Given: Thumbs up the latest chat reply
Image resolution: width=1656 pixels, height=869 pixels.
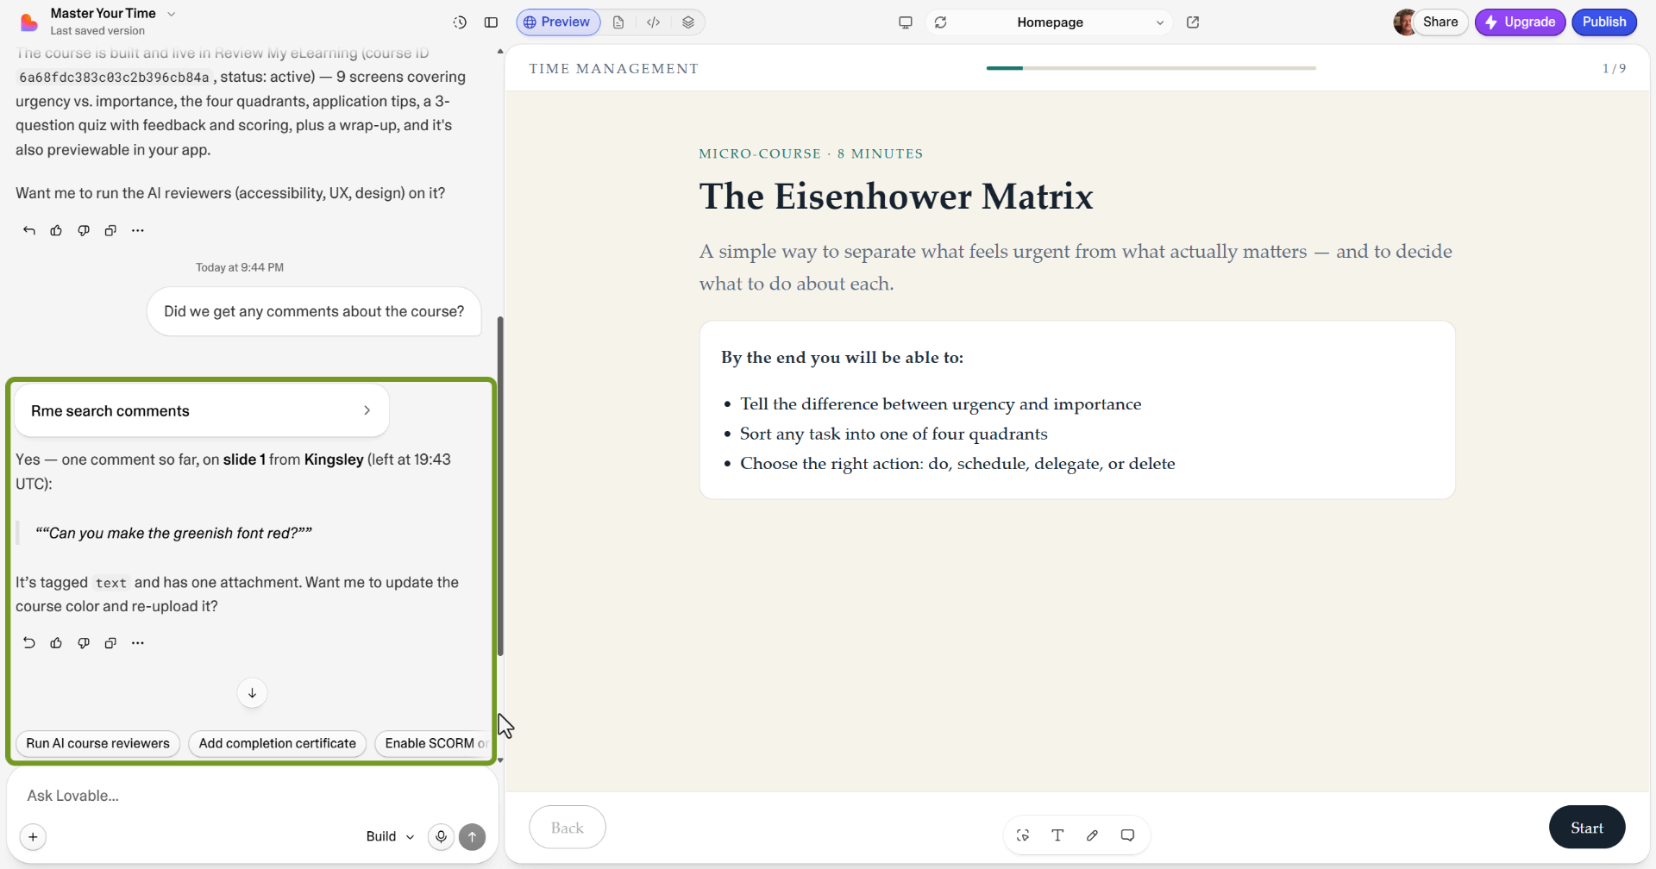Looking at the screenshot, I should (56, 643).
